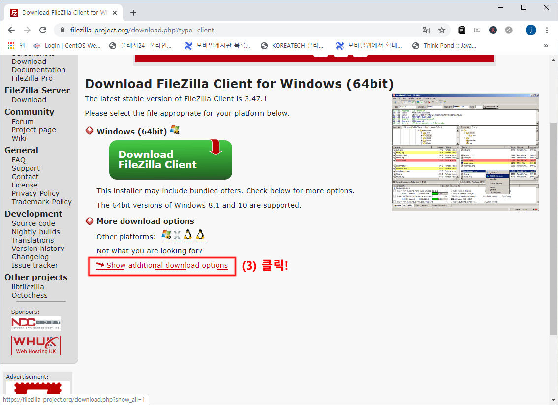Open the Chrome three-dot menu
This screenshot has width=558, height=405.
(x=547, y=30)
